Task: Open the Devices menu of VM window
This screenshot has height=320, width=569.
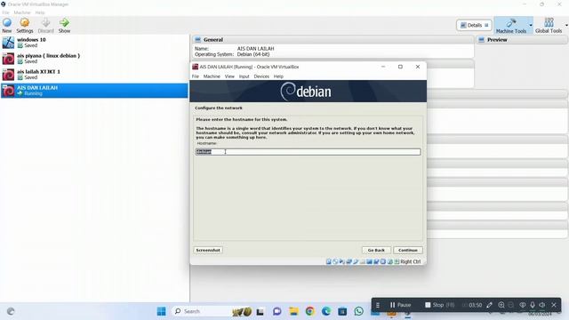Action: pos(261,76)
